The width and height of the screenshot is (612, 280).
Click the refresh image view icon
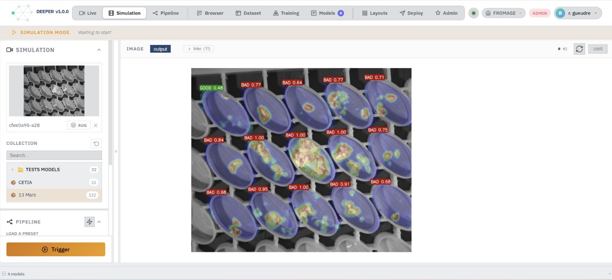(579, 49)
